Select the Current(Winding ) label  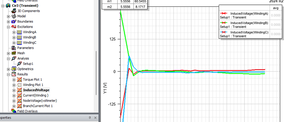[36, 95]
